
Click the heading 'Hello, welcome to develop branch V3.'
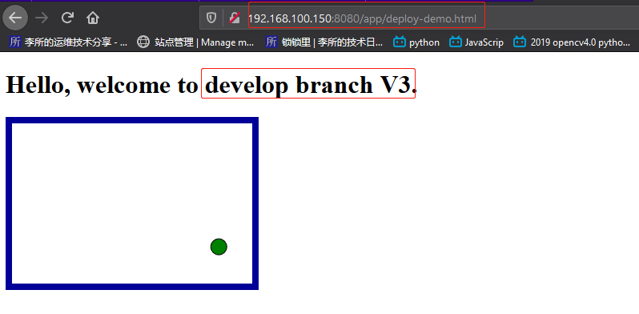point(211,85)
